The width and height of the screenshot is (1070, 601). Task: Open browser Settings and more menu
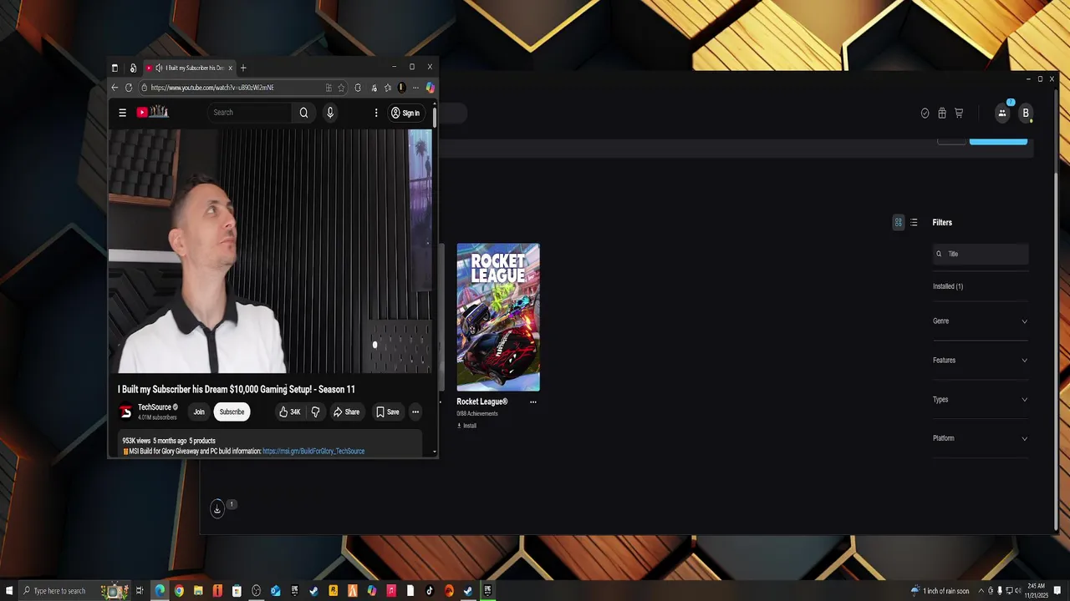pyautogui.click(x=415, y=88)
